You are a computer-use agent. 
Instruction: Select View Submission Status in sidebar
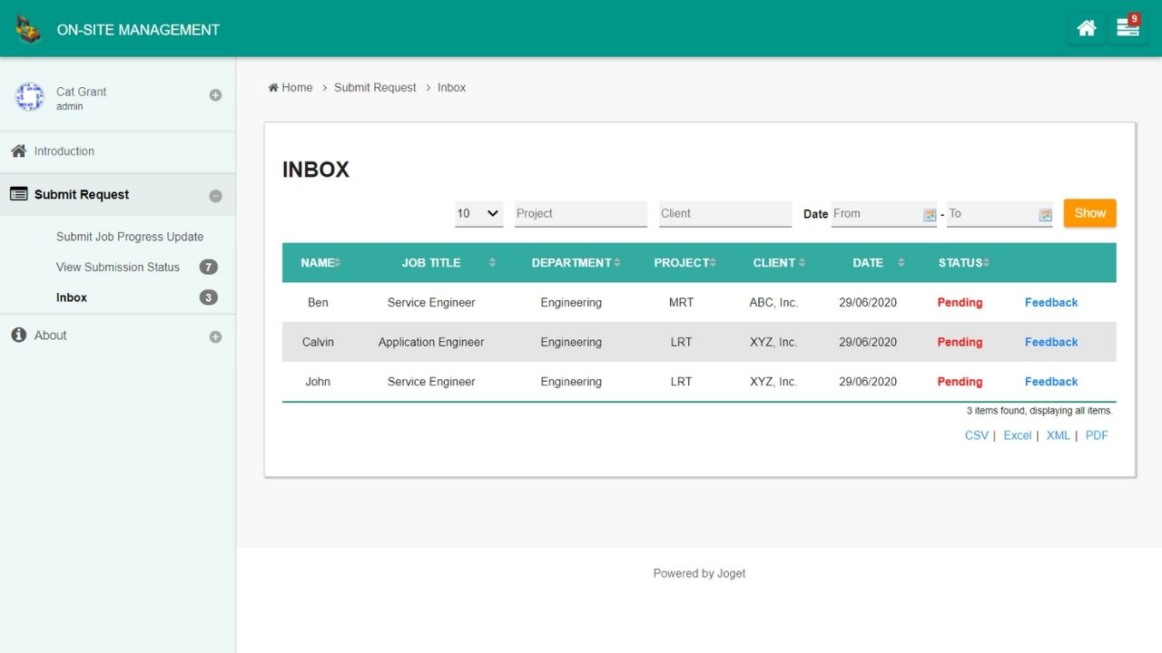pos(118,268)
